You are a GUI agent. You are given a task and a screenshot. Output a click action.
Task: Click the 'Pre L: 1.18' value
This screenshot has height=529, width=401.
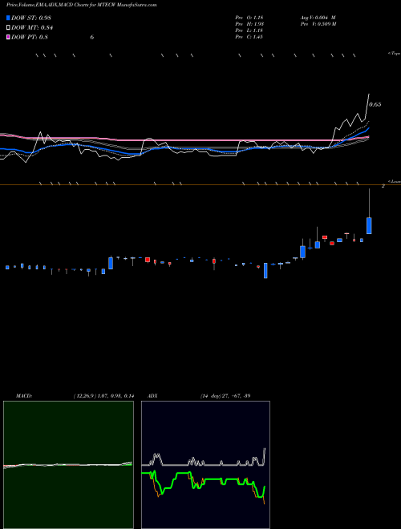click(x=249, y=30)
